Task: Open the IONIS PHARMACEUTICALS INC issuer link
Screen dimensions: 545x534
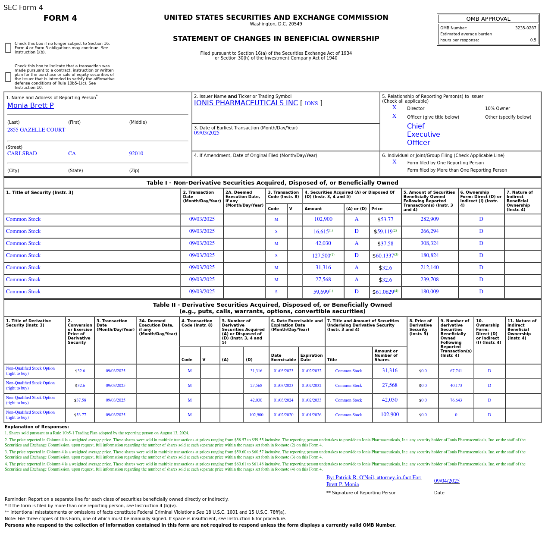Action: 246,103
